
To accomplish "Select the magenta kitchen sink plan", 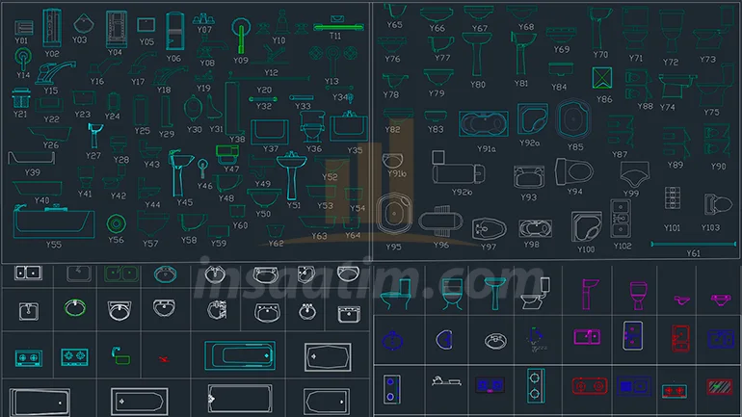I will (587, 337).
